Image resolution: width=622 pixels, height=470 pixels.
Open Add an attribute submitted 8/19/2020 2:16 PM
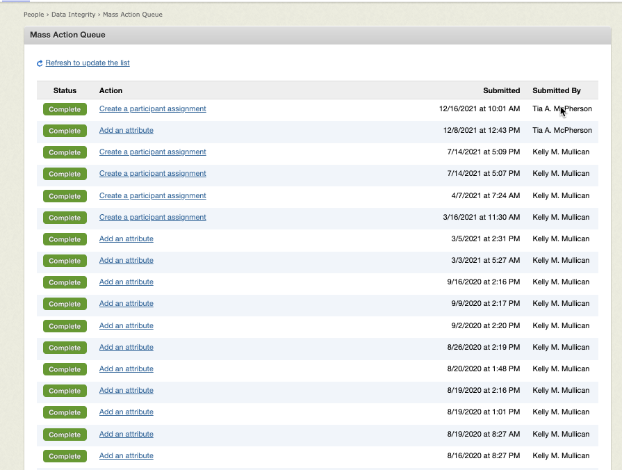click(126, 390)
